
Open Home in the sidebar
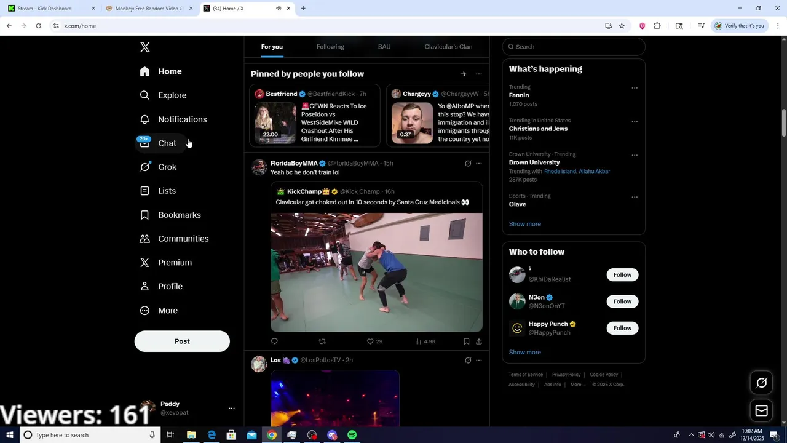point(160,71)
